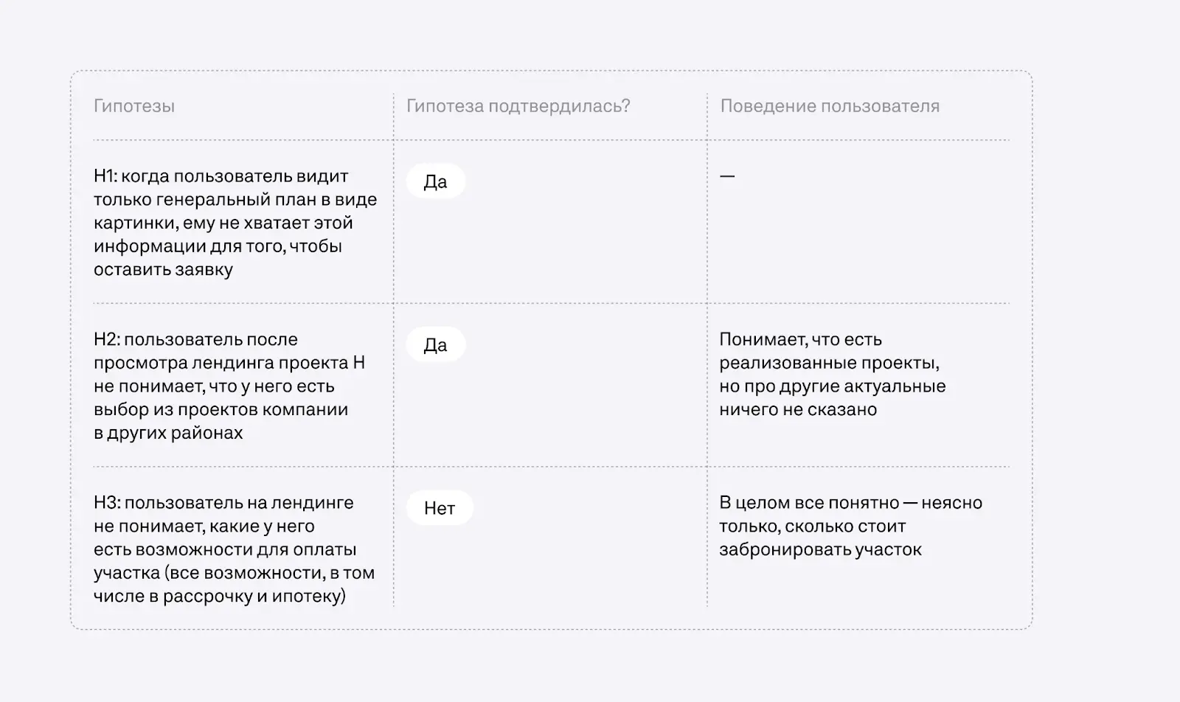Click "ничего не сказано" in the H2 behavior cell

[x=798, y=410]
